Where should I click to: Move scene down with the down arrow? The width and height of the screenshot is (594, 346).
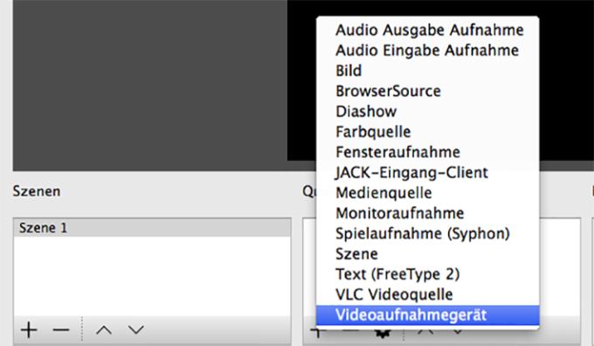(135, 329)
